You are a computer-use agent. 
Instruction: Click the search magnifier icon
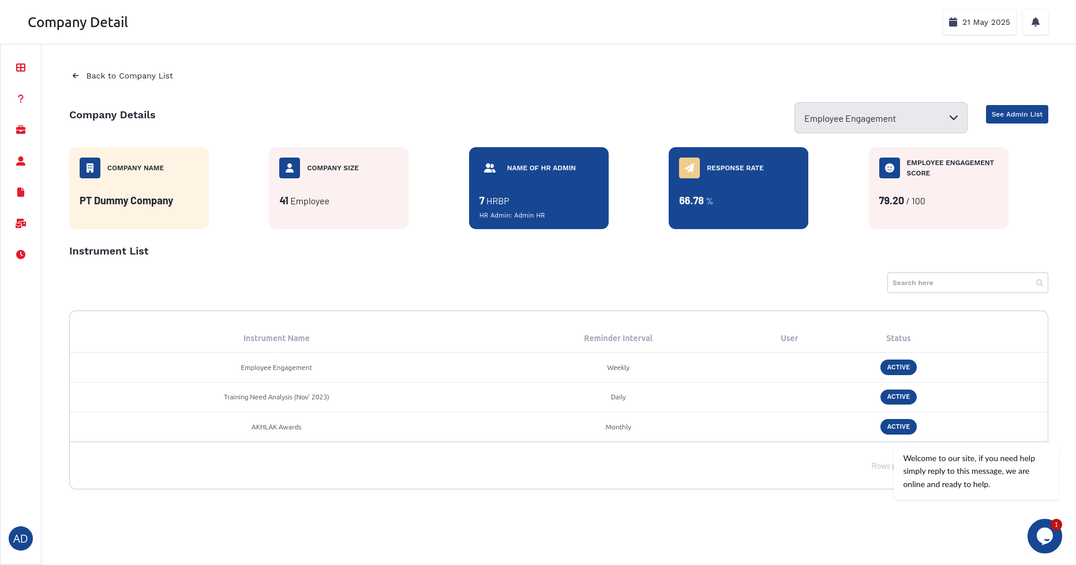[1040, 283]
